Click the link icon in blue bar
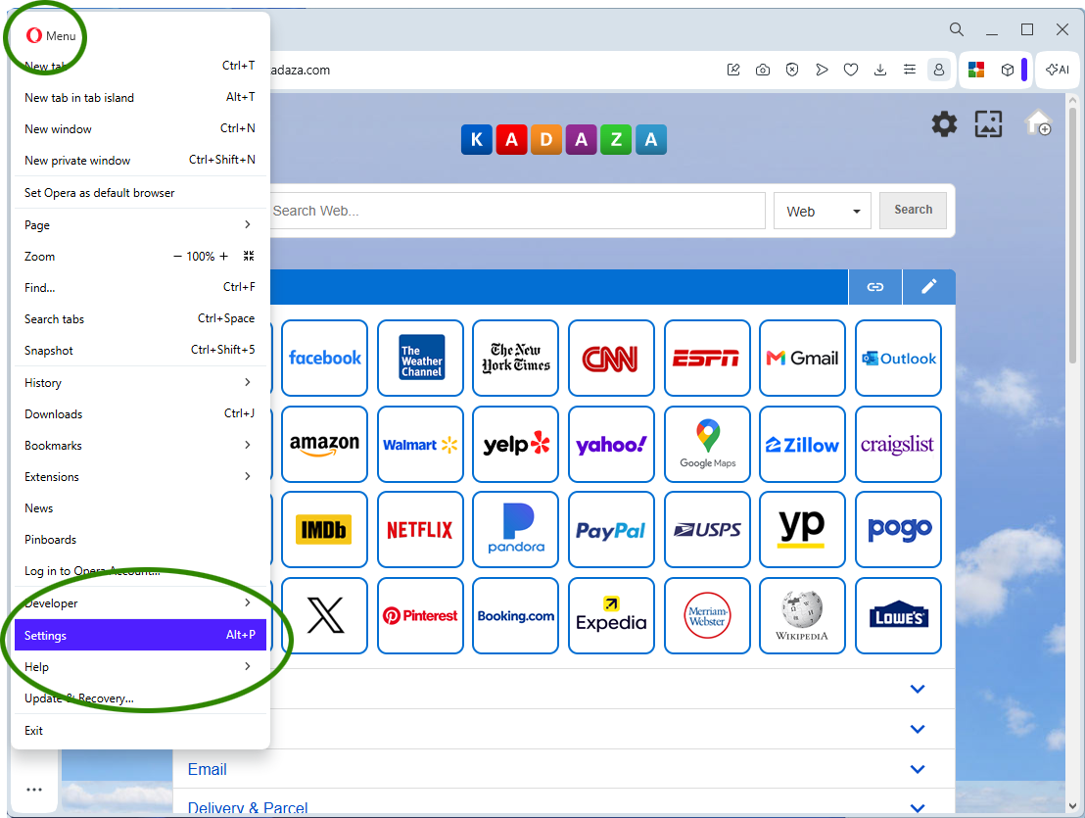 tap(875, 286)
